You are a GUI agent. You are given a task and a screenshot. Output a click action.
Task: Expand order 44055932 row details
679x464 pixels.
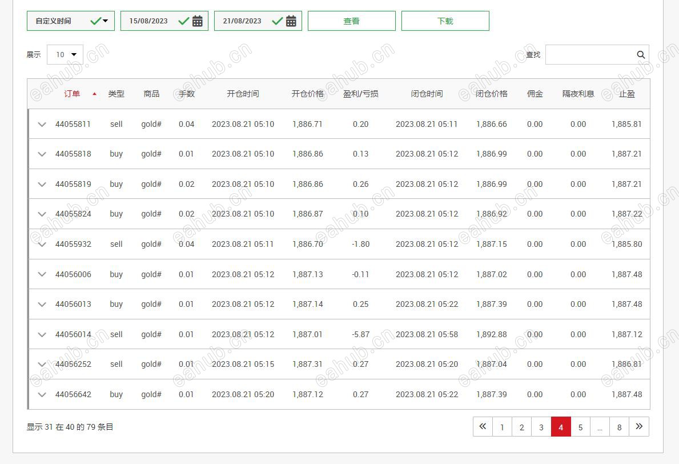[x=42, y=245]
